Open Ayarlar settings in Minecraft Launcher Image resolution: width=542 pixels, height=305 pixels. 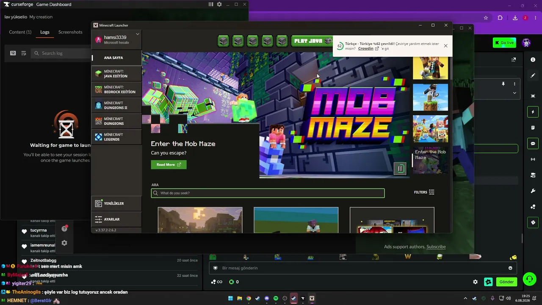coord(116,219)
